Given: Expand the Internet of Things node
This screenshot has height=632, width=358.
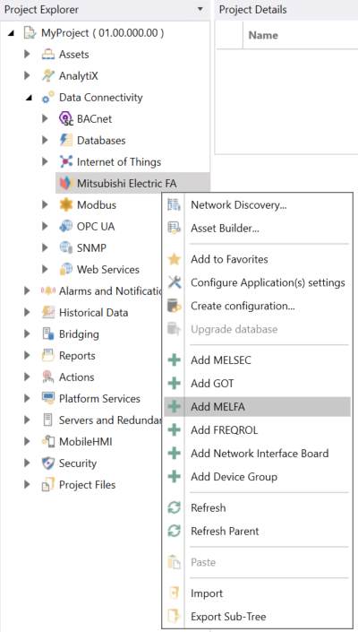Looking at the screenshot, I should point(45,161).
